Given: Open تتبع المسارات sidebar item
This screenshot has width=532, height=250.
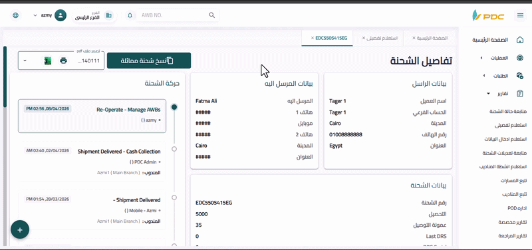Looking at the screenshot, I should tap(513, 181).
